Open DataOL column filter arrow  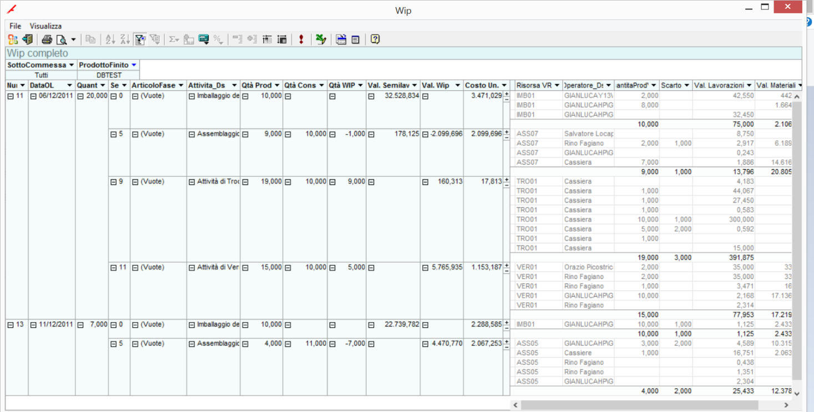click(x=69, y=85)
